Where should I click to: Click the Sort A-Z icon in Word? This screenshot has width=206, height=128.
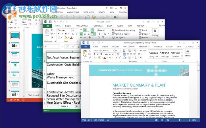point(136,58)
